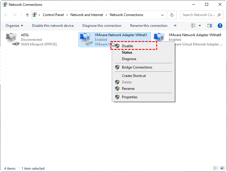Open Help with the question mark icon
The image size is (227, 172).
[220, 26]
